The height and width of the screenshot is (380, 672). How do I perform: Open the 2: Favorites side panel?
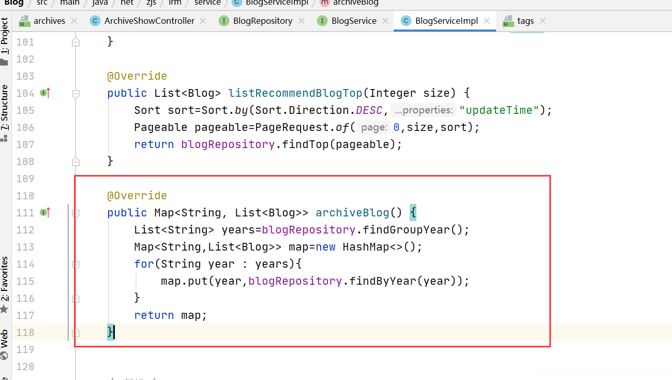coord(5,279)
